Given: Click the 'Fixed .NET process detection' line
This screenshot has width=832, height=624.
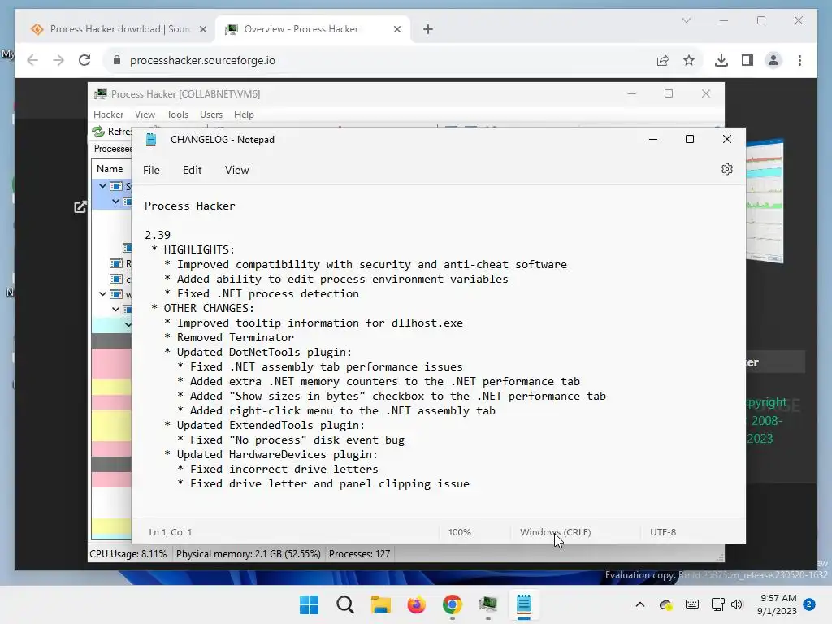Looking at the screenshot, I should (x=268, y=293).
